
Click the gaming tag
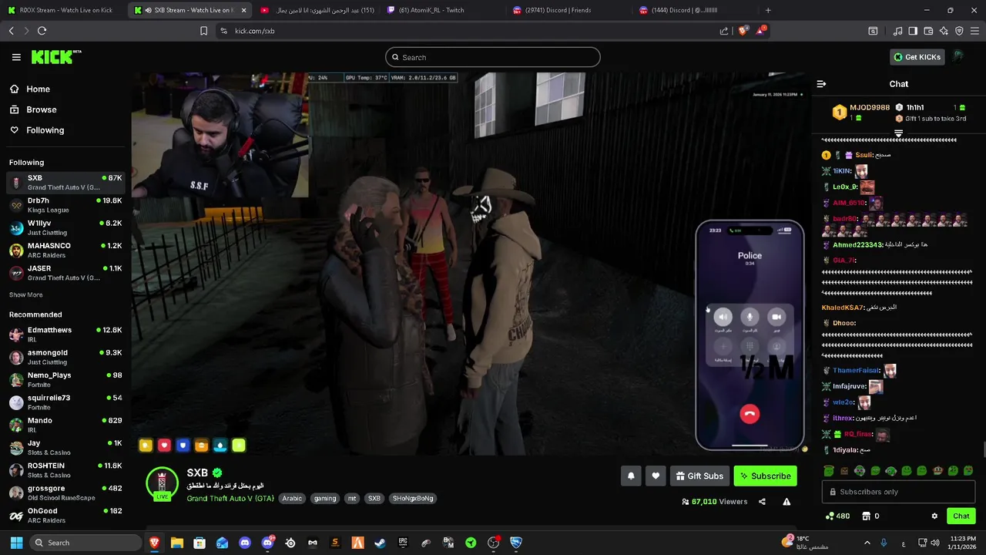(x=325, y=499)
